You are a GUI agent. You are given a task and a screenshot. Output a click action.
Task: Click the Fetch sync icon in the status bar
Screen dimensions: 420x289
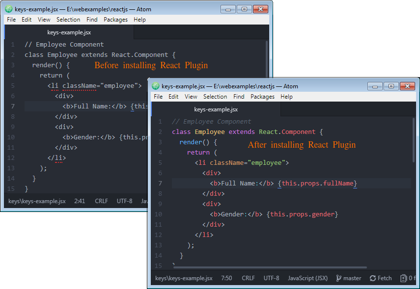point(372,278)
